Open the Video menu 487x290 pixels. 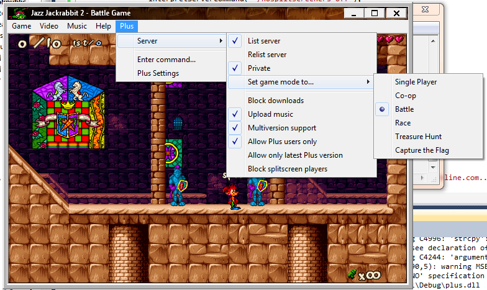pyautogui.click(x=49, y=26)
